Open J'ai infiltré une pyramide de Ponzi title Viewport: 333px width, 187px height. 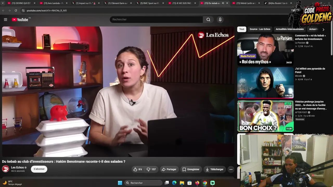[310, 70]
